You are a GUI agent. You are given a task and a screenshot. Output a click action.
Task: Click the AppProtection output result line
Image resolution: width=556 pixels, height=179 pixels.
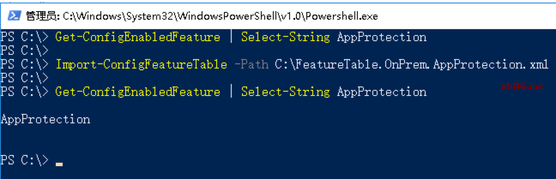pyautogui.click(x=45, y=119)
